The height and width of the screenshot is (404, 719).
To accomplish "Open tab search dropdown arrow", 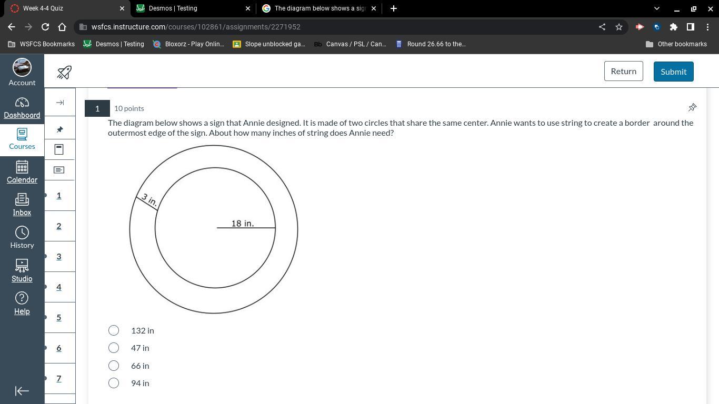I will [656, 8].
